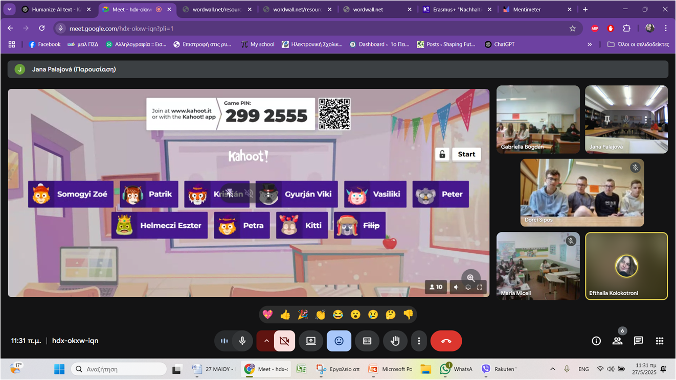Send the sparkling heart reaction
The height and width of the screenshot is (380, 676).
[267, 315]
